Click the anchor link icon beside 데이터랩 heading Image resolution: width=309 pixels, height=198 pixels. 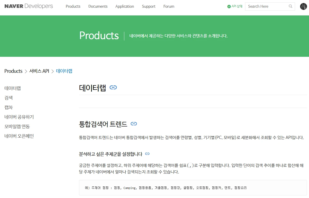pos(113,88)
